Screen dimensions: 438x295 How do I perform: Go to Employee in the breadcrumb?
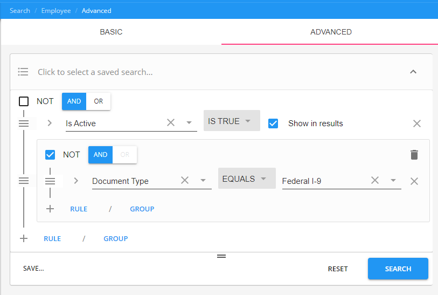(56, 11)
